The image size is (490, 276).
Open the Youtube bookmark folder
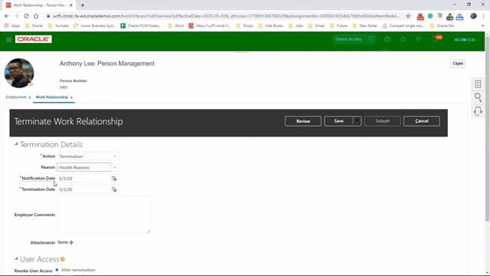tap(58, 25)
